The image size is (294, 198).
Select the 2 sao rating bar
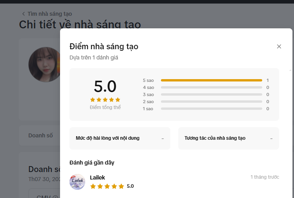(x=211, y=102)
